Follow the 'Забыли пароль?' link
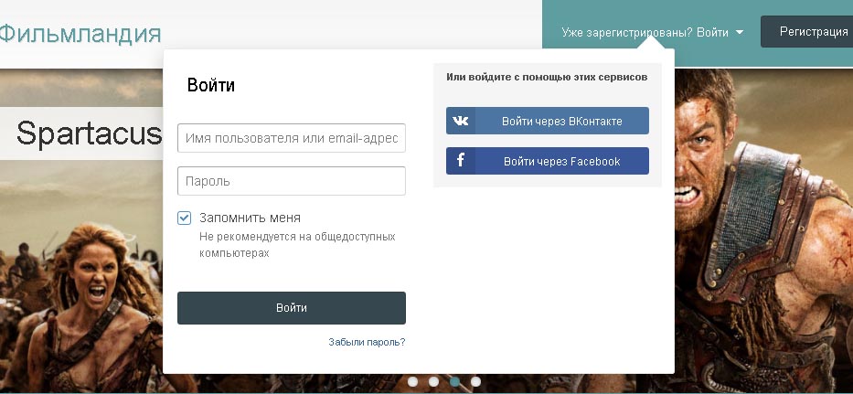853x394 pixels. (x=367, y=342)
